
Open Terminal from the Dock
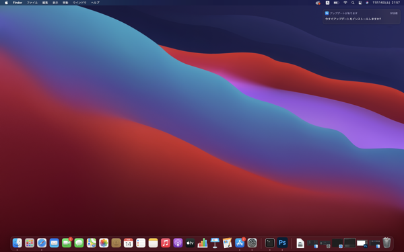[270, 243]
